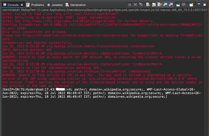Clear the console output

(148, 5)
